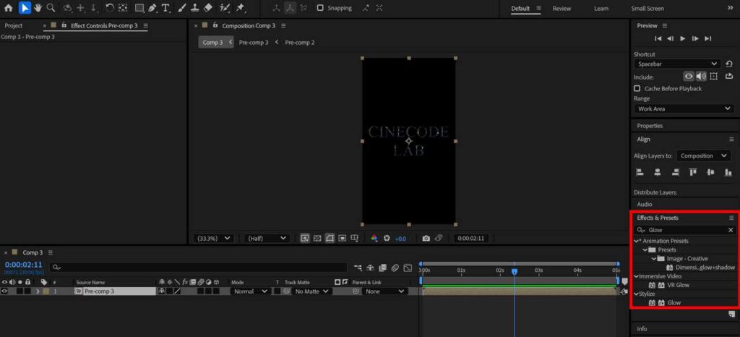Select the Clone Stamp tool
Screen dimensions: 740x337
pos(195,8)
